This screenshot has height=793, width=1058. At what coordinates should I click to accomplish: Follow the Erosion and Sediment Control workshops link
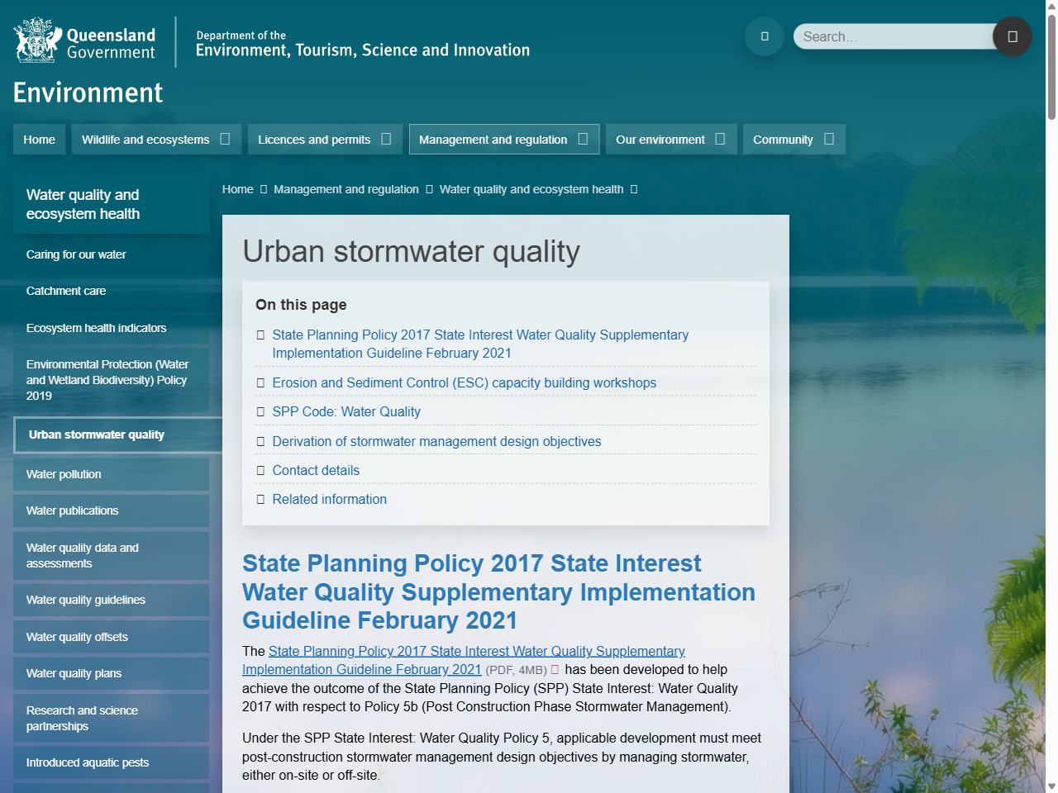click(465, 382)
